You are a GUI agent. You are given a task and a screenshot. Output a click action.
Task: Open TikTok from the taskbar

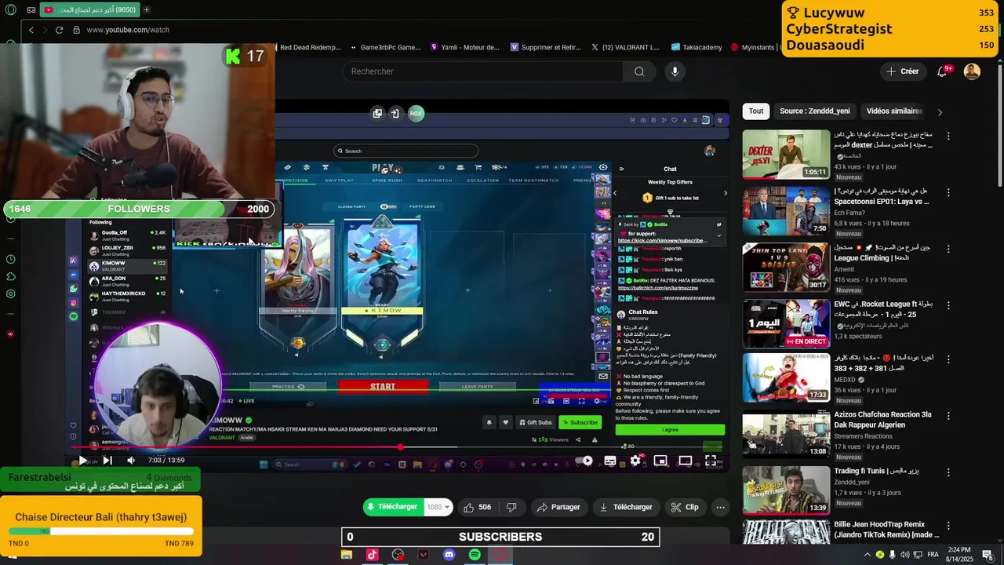372,555
